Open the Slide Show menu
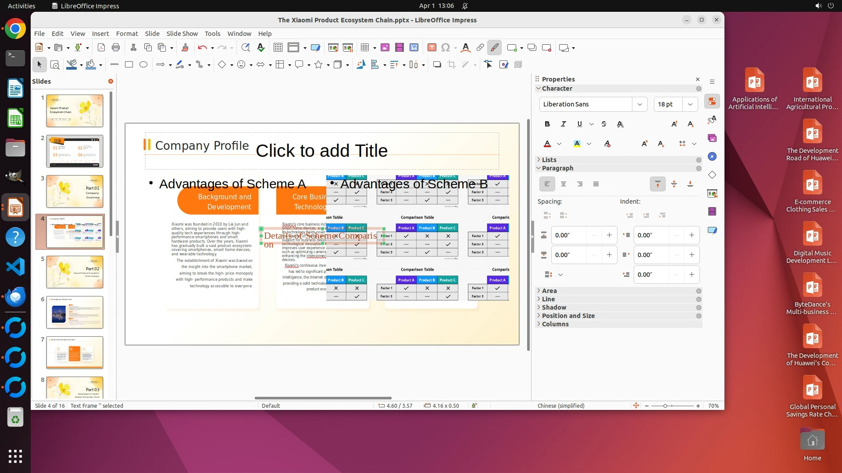 (182, 34)
